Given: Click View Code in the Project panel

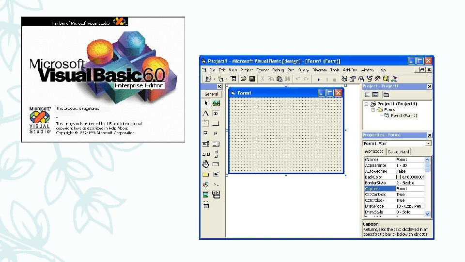Looking at the screenshot, I should pyautogui.click(x=367, y=95).
